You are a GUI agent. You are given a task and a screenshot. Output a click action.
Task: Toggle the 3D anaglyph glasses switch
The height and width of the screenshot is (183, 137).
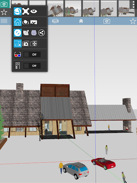pyautogui.click(x=32, y=55)
